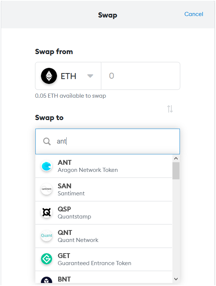Click the token list scrollbar thumb
Viewport: 216px width, 286px height.
[x=176, y=171]
